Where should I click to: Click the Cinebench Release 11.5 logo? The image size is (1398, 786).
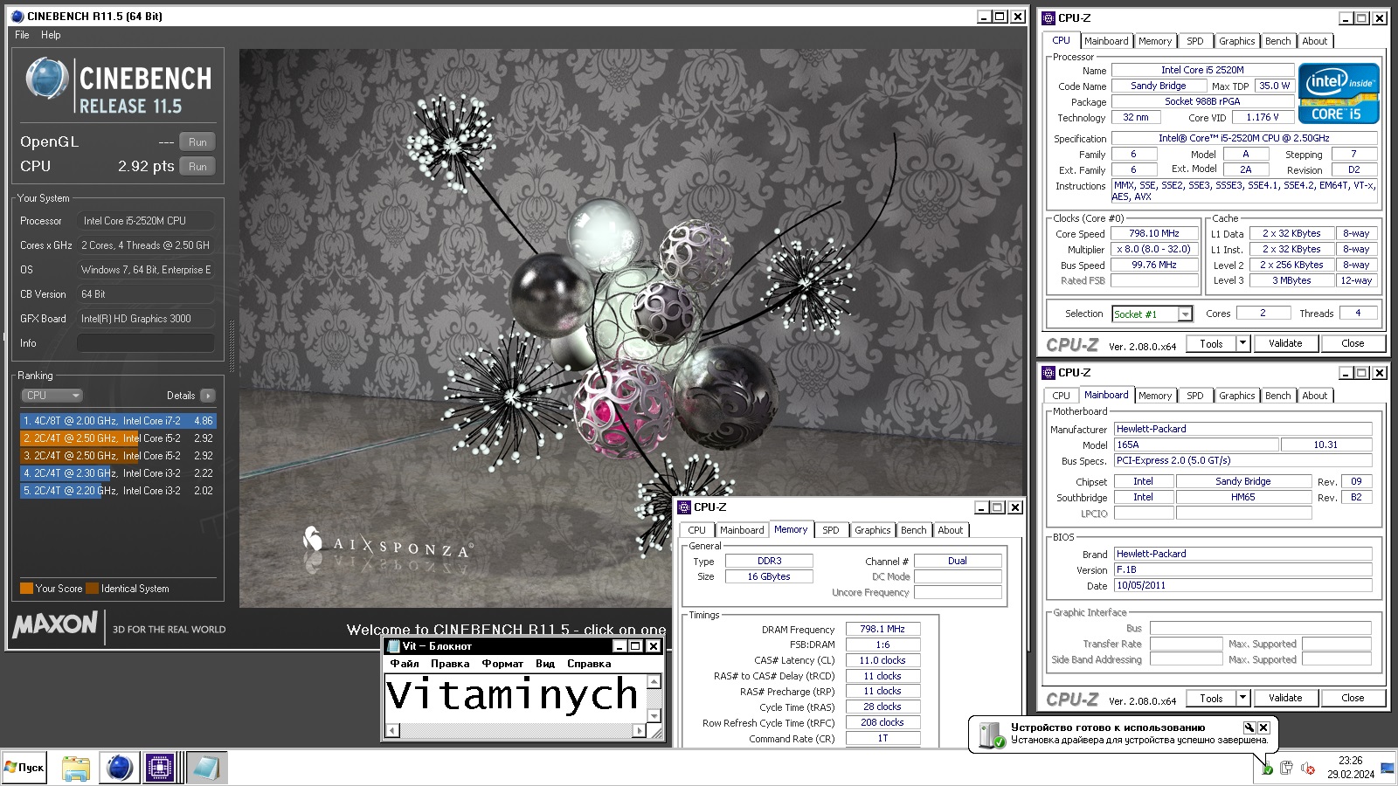click(x=118, y=86)
